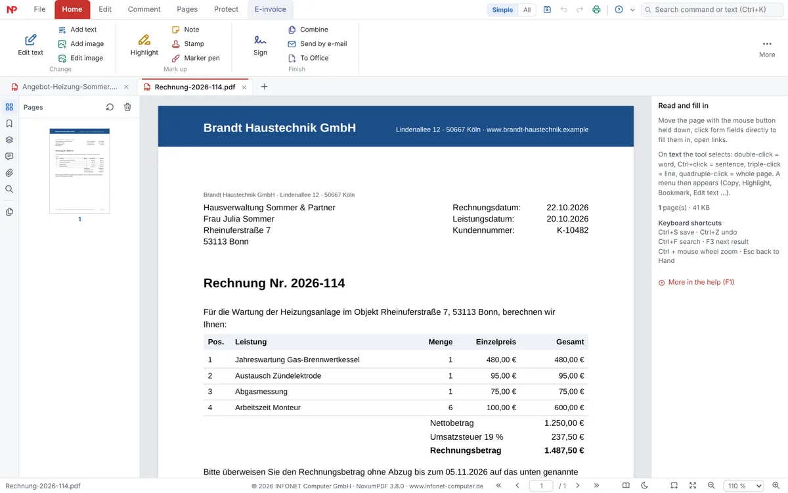The image size is (788, 493).
Task: Click Send by e-mail
Action: (x=317, y=44)
